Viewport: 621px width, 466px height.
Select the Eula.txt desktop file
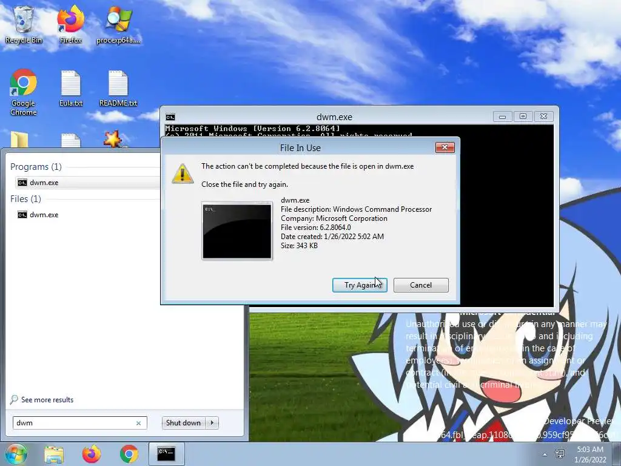71,88
